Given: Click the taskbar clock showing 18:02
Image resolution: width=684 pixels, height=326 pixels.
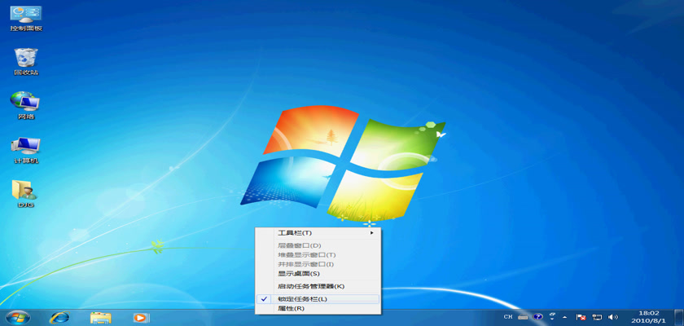Looking at the screenshot, I should [x=649, y=316].
